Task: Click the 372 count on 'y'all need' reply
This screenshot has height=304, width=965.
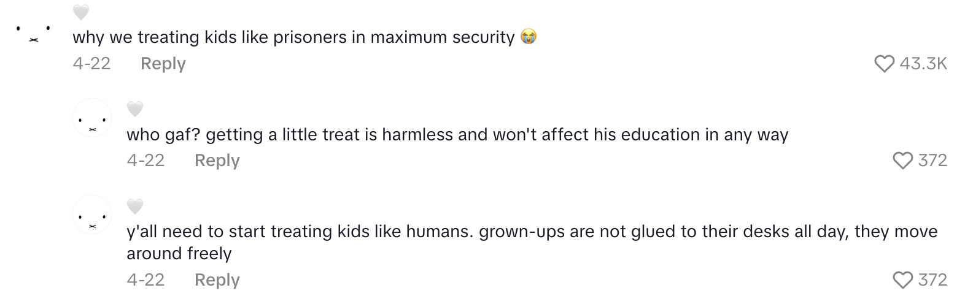Action: pyautogui.click(x=932, y=280)
